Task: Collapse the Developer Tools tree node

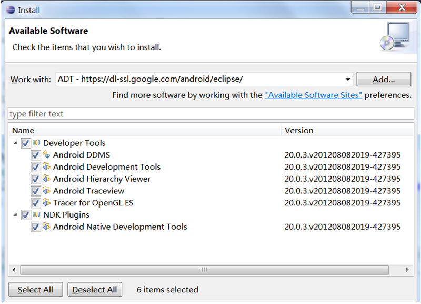Action: 15,143
